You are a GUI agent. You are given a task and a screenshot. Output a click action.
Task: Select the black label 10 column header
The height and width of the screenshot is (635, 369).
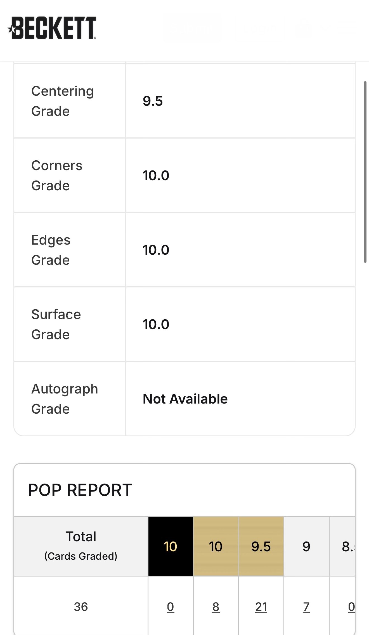tap(170, 546)
